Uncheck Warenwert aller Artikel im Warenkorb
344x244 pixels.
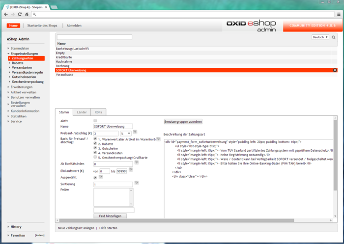[95, 139]
